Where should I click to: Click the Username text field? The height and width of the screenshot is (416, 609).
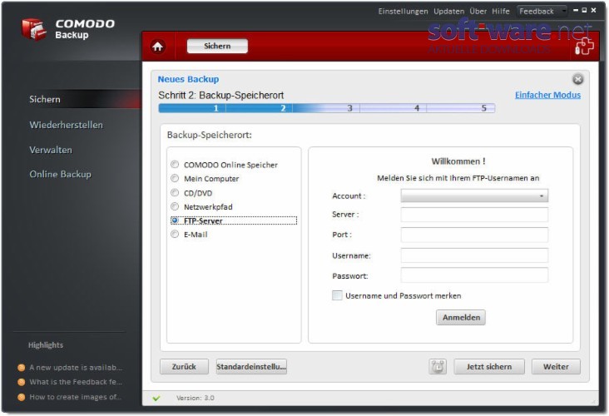click(474, 255)
